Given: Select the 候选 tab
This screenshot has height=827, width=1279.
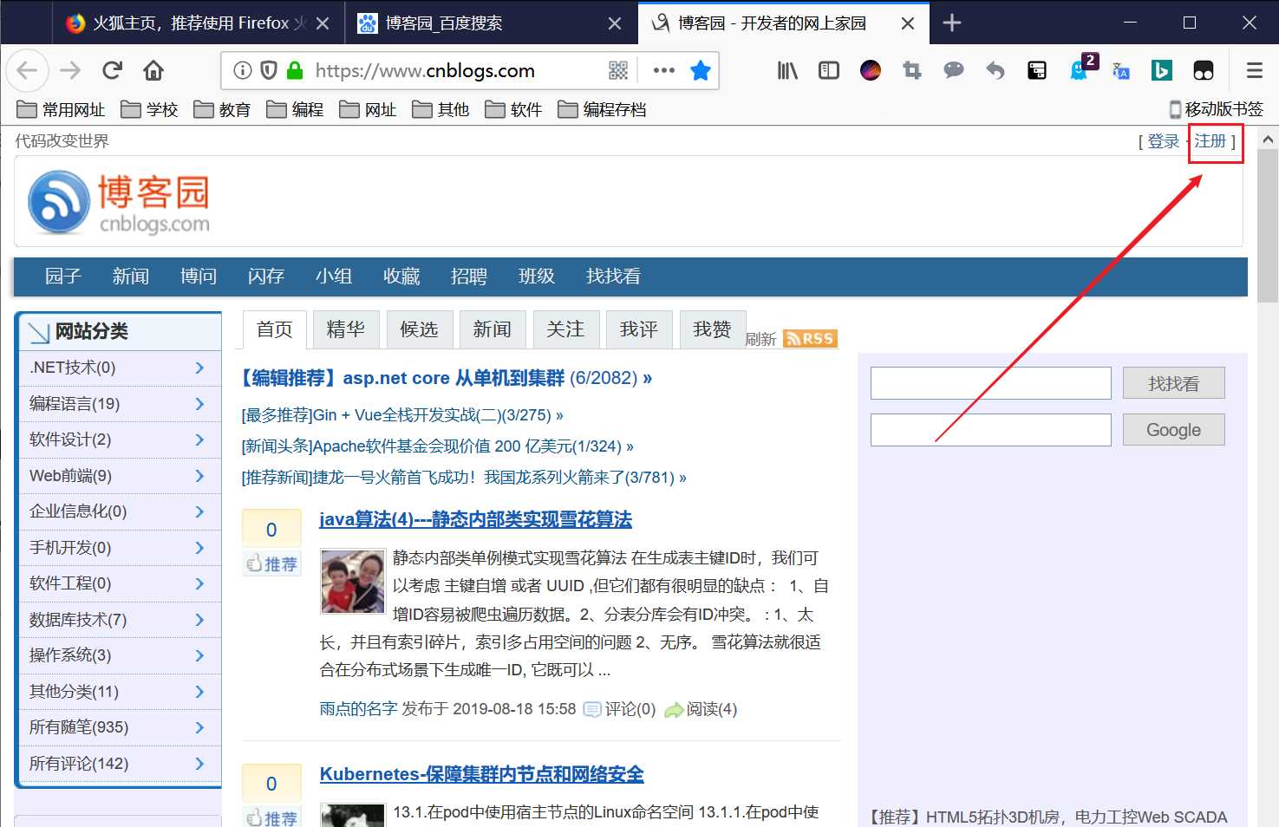Looking at the screenshot, I should (x=419, y=329).
